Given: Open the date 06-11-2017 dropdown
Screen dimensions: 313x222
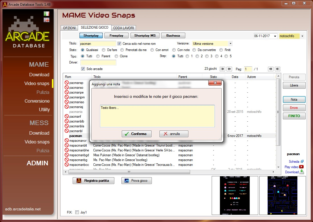Looking at the screenshot, I should [275, 36].
